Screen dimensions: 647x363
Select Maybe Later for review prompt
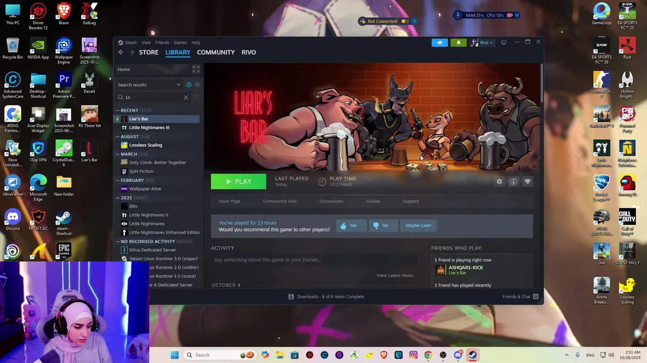pos(418,225)
